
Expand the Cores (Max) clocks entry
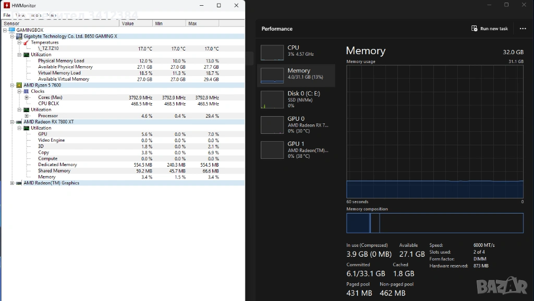[27, 97]
